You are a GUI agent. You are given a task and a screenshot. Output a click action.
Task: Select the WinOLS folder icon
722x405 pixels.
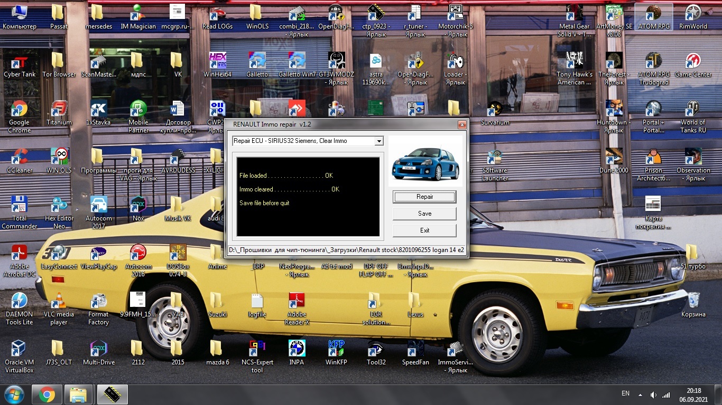tap(257, 17)
